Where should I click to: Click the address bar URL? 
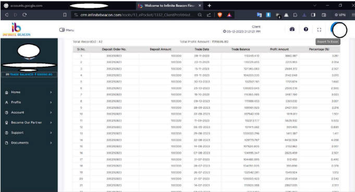137,15
